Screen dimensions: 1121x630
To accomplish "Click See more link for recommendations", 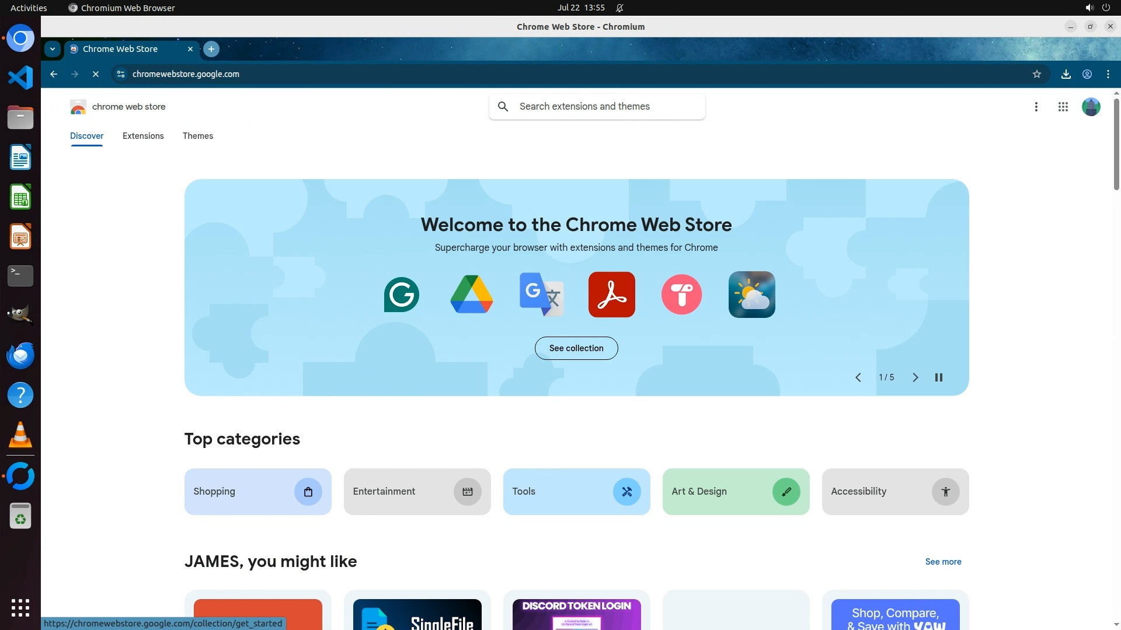I will [x=942, y=562].
